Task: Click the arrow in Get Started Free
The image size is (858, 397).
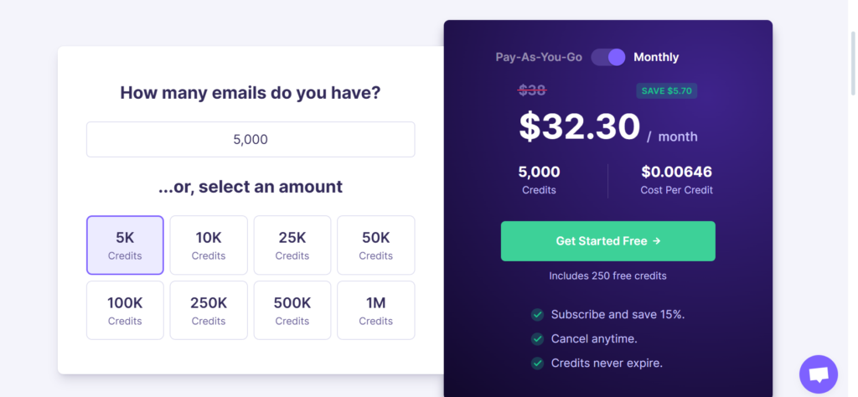Action: (x=657, y=241)
